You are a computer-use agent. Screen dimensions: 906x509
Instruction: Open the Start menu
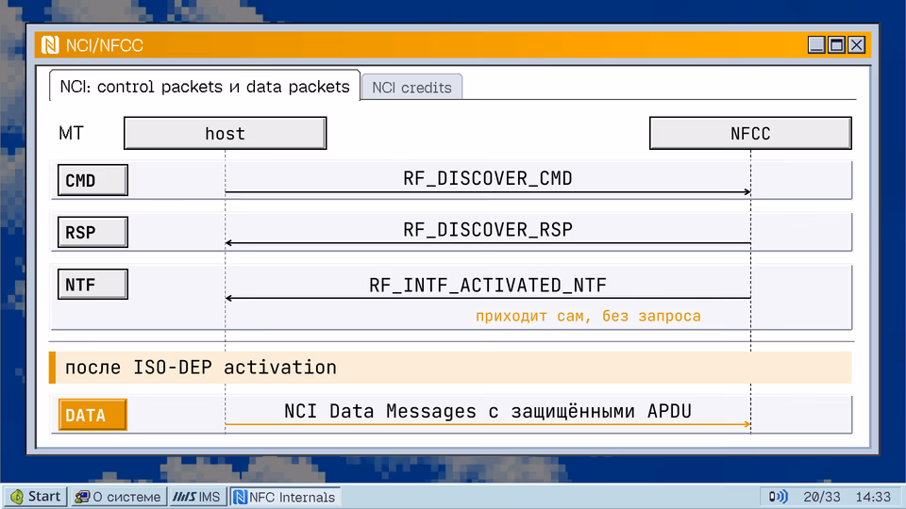click(x=36, y=497)
